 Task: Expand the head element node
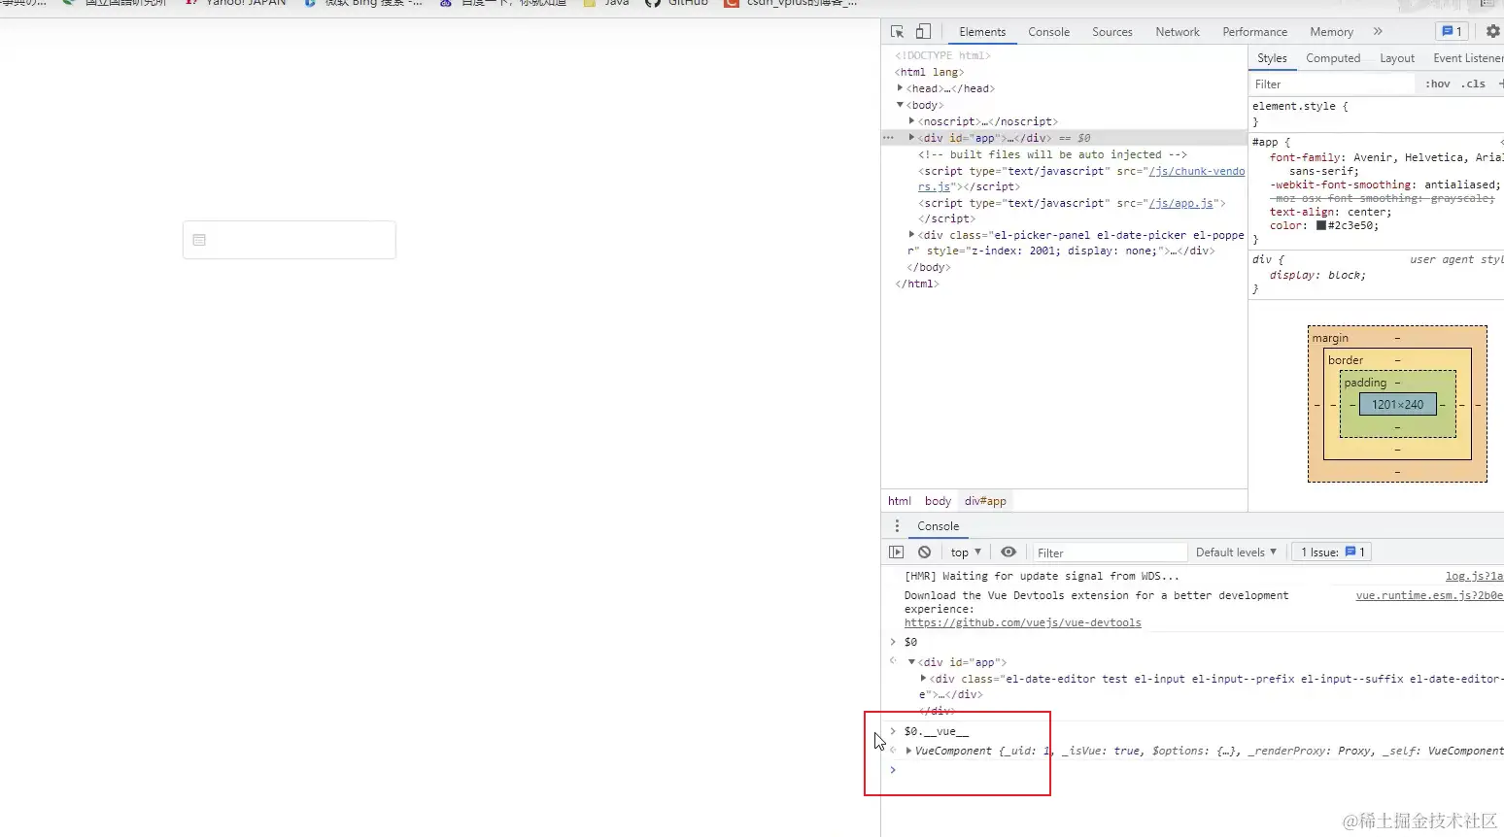point(900,88)
